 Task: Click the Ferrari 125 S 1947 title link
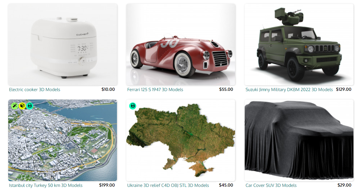tap(155, 90)
